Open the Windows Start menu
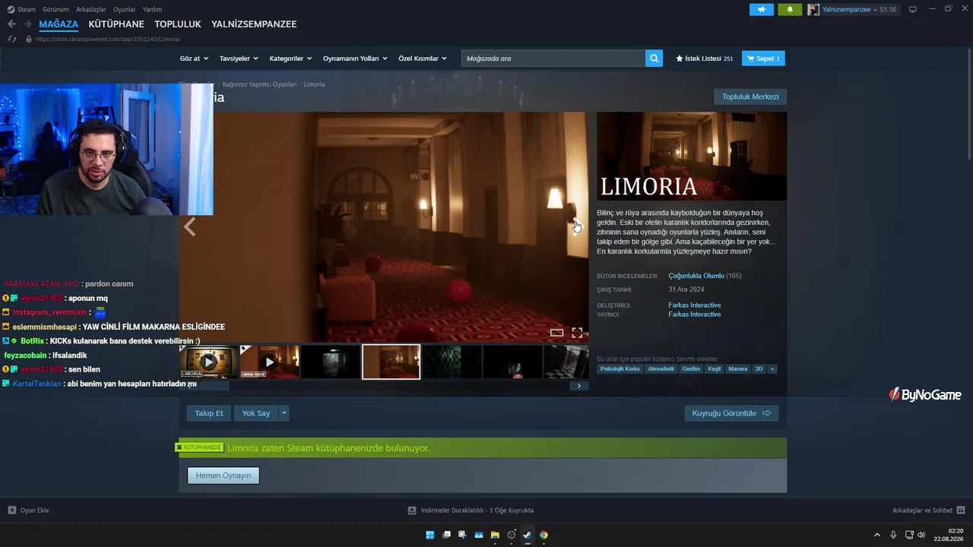 coord(430,535)
